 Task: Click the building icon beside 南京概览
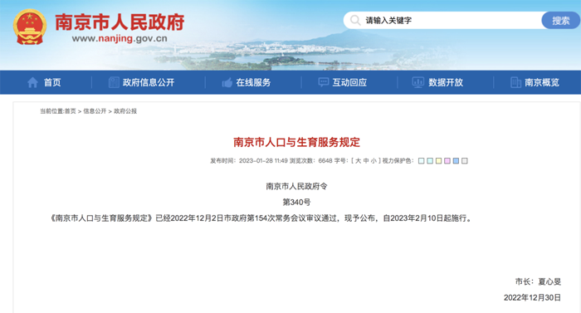[515, 82]
